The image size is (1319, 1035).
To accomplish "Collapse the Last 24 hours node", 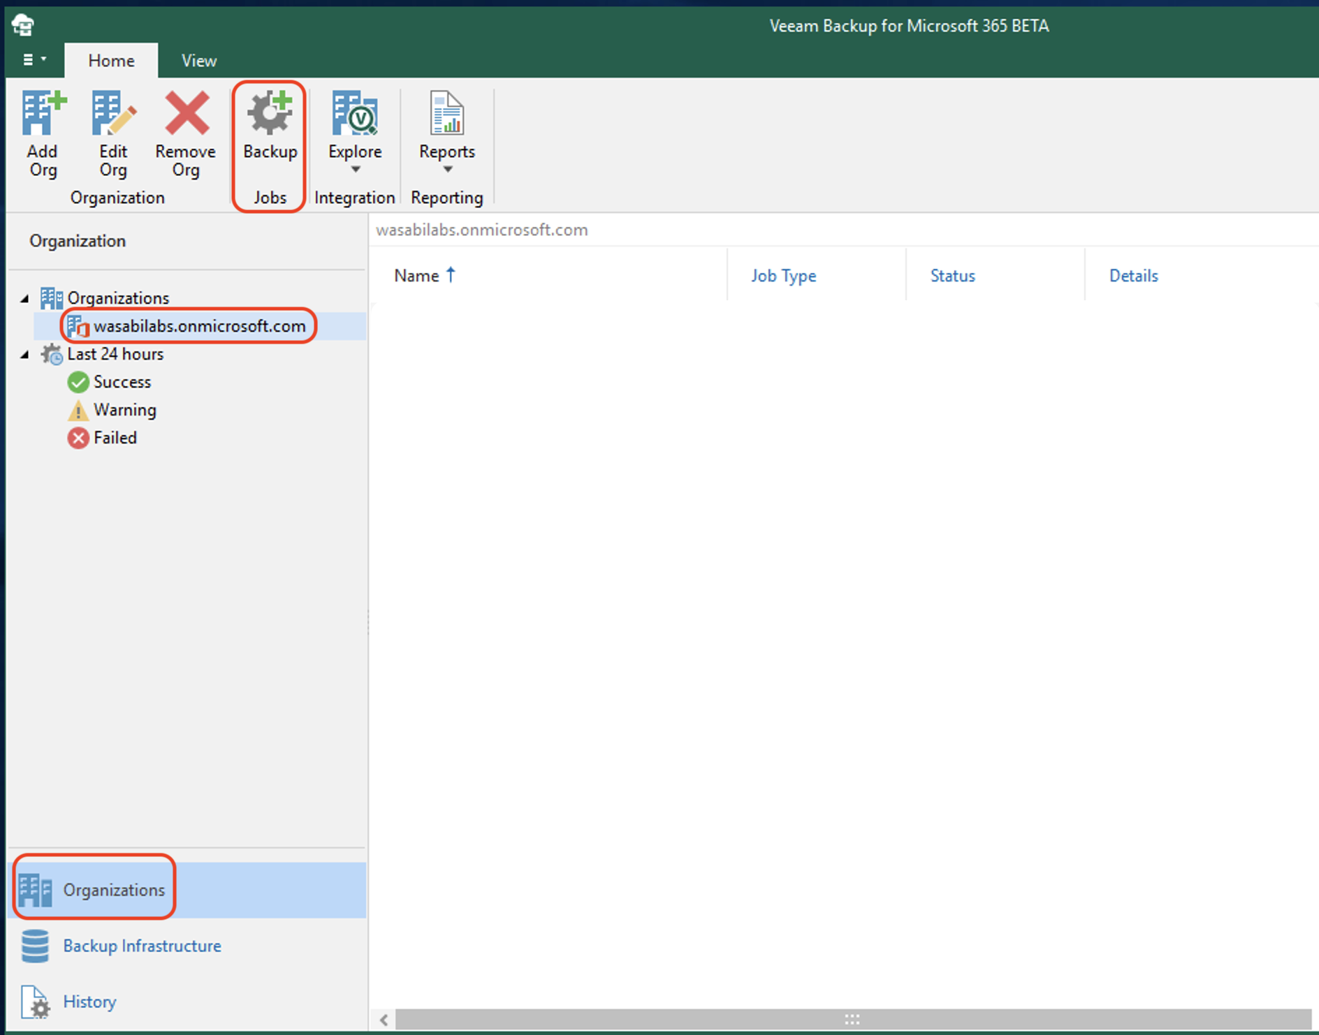I will (25, 355).
